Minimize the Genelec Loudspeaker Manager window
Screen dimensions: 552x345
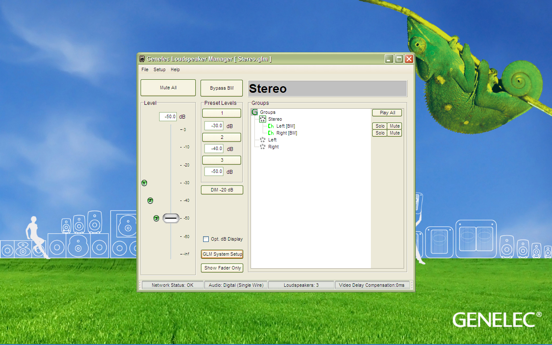[389, 59]
